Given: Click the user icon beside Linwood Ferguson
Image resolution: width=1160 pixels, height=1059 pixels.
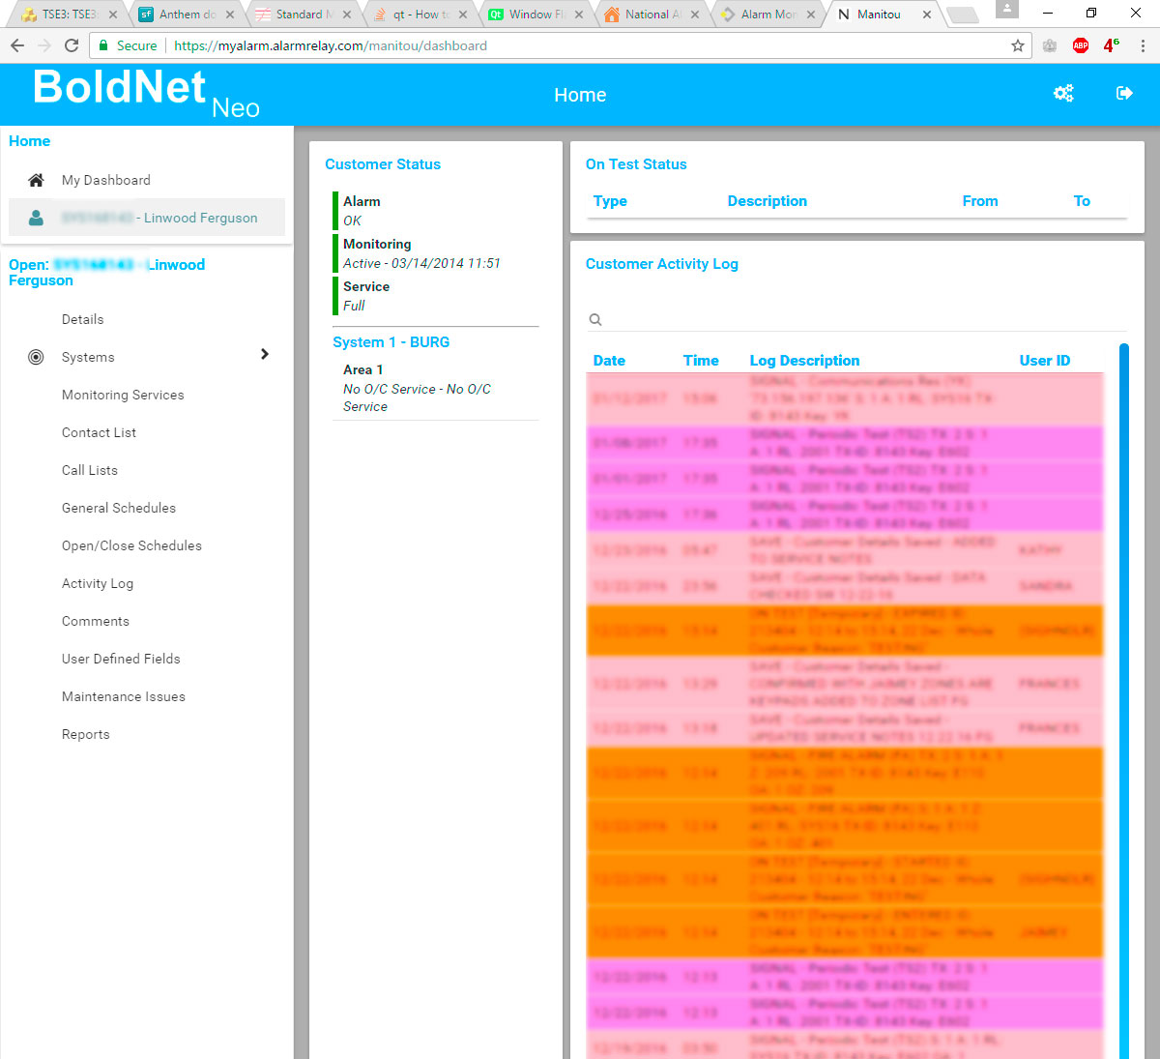Looking at the screenshot, I should click(36, 218).
